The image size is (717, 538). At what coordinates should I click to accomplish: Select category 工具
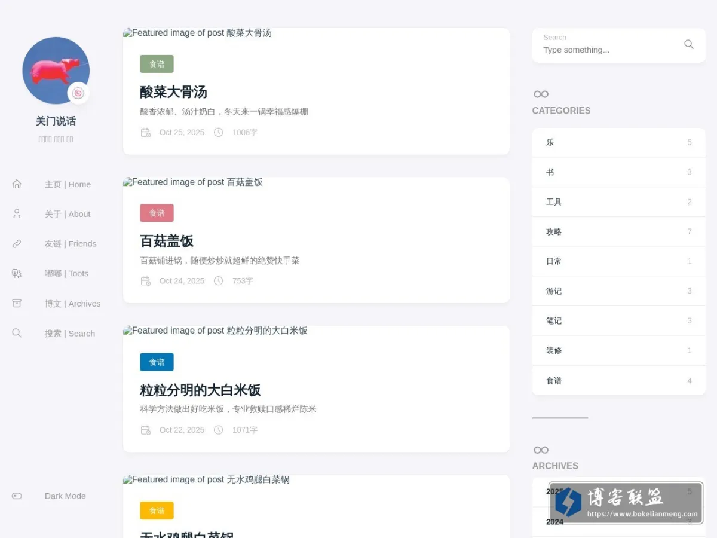[x=619, y=202]
